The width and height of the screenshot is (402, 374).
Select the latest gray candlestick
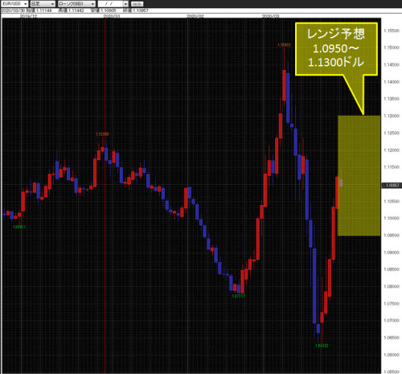click(x=341, y=182)
